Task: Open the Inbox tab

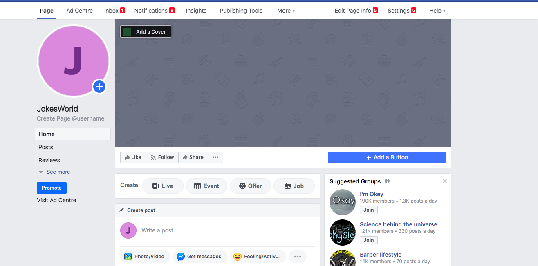Action: 111,11
